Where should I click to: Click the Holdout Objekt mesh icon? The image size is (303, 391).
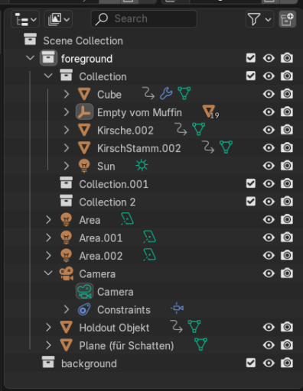(67, 328)
